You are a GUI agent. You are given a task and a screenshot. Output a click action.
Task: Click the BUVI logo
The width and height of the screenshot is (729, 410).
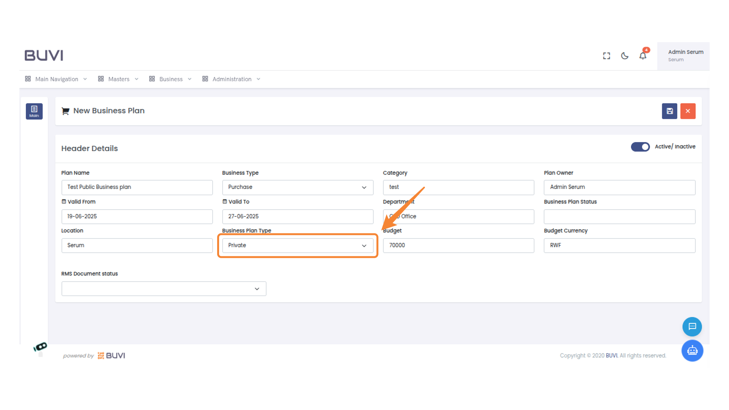pos(44,55)
